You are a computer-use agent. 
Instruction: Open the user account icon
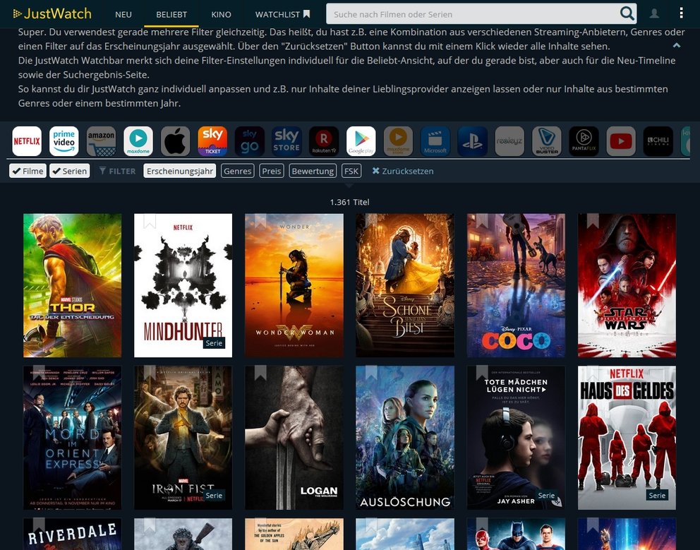[654, 14]
